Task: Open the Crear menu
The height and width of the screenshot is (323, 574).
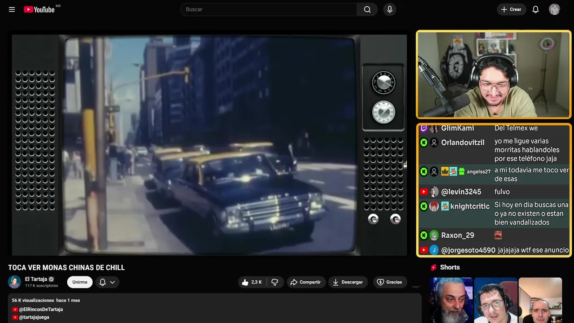Action: 511,9
